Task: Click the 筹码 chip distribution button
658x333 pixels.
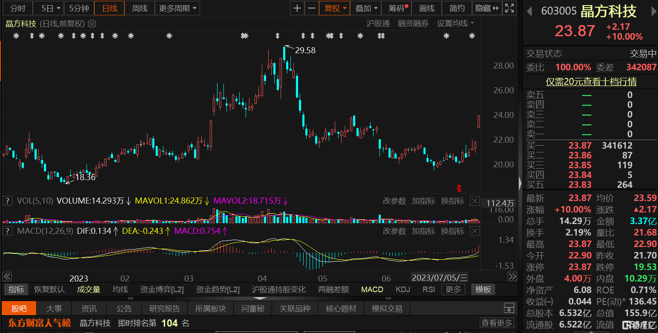Action: pyautogui.click(x=397, y=8)
